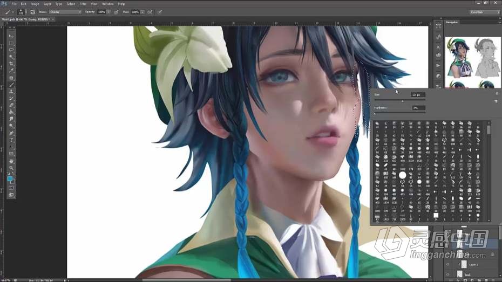Screen dimensions: 502x282
Task: Click the Flow value field
Action: [135, 12]
